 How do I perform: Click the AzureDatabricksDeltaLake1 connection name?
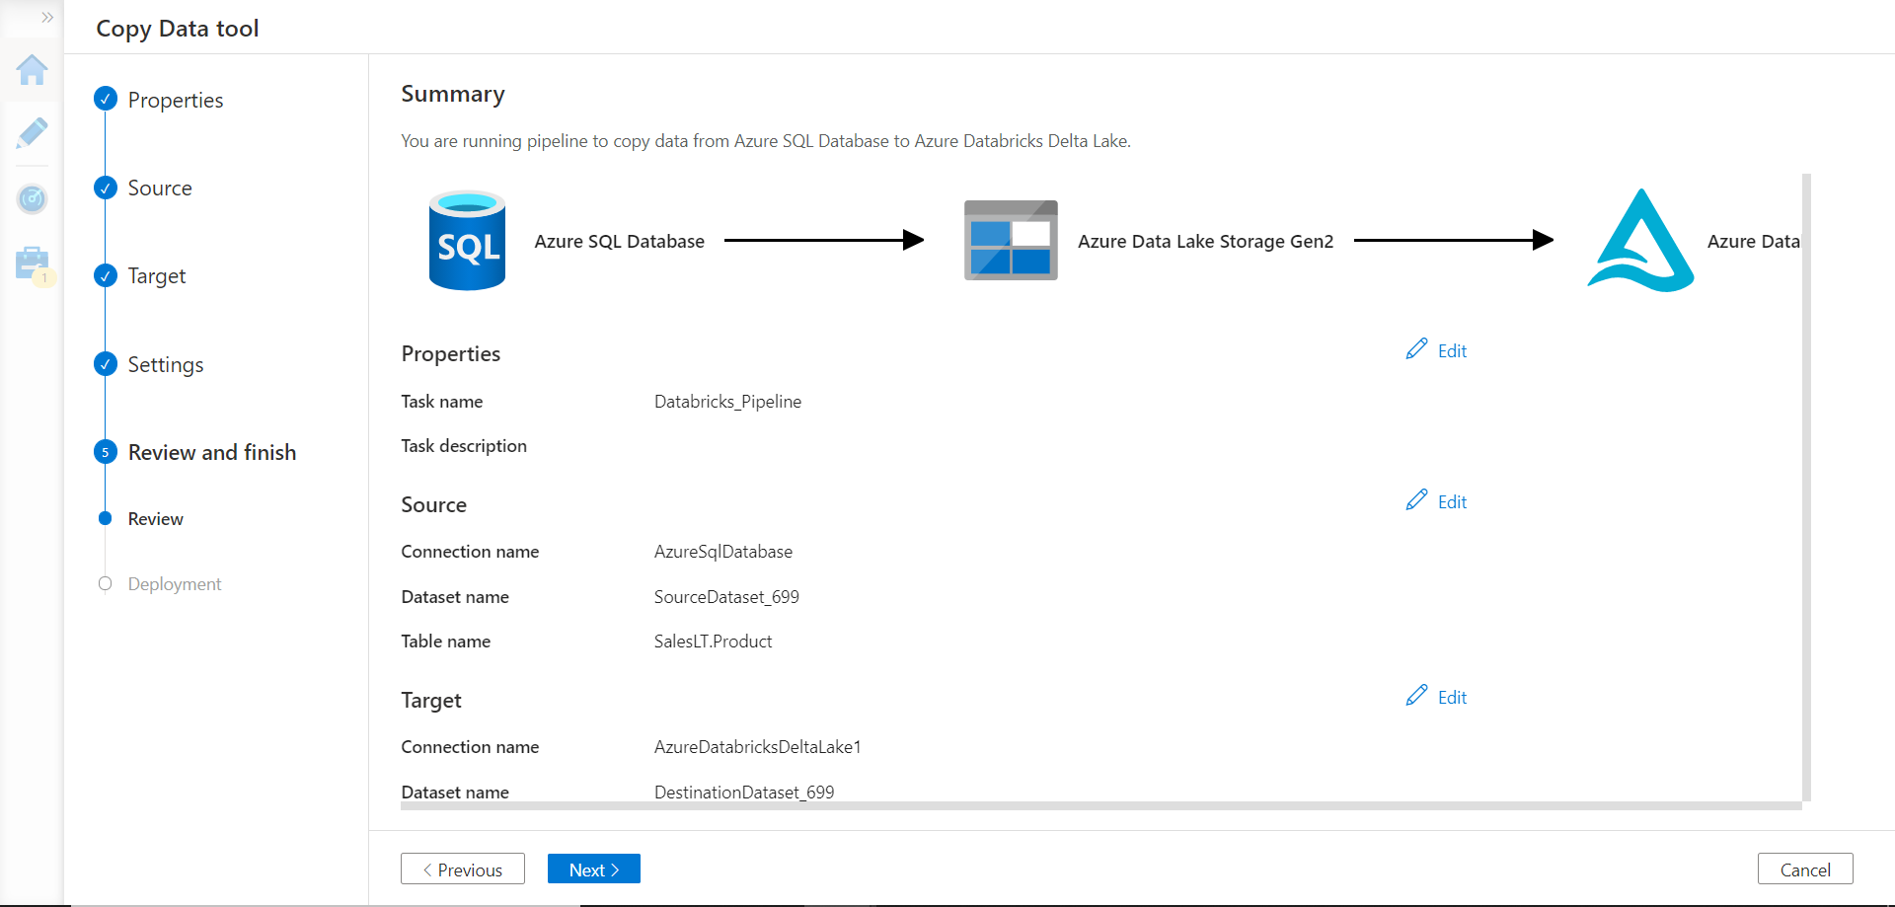758,747
